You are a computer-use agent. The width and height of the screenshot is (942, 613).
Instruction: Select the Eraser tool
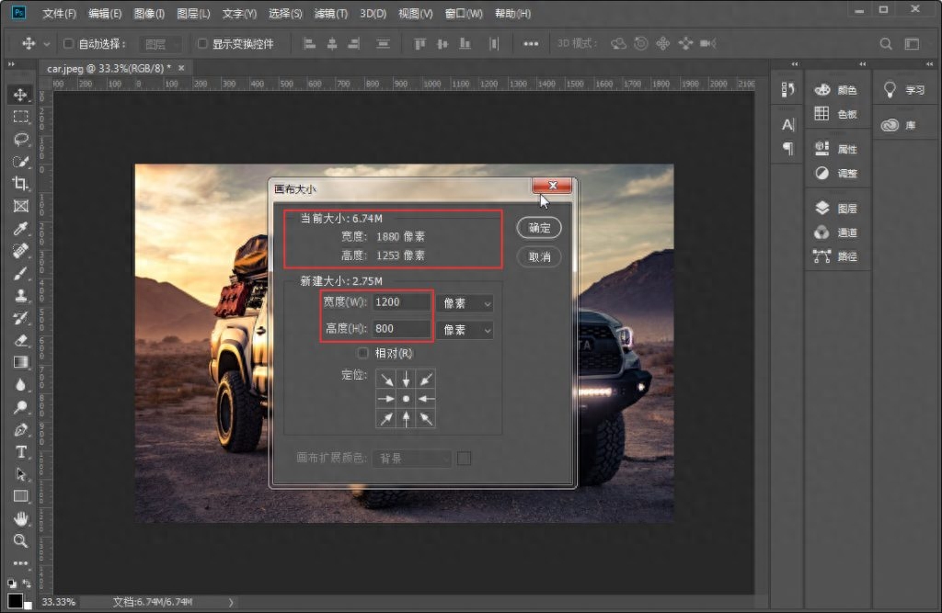pyautogui.click(x=20, y=340)
